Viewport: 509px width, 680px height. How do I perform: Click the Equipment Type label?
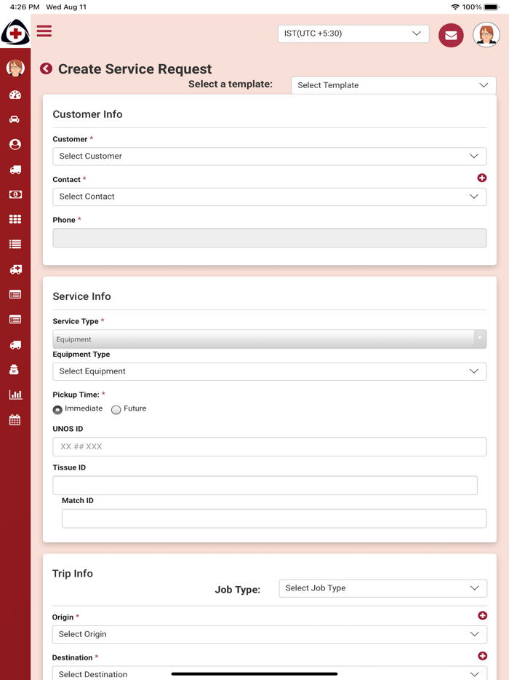click(x=81, y=355)
